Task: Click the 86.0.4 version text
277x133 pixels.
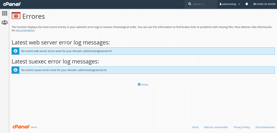Action: (x=34, y=127)
